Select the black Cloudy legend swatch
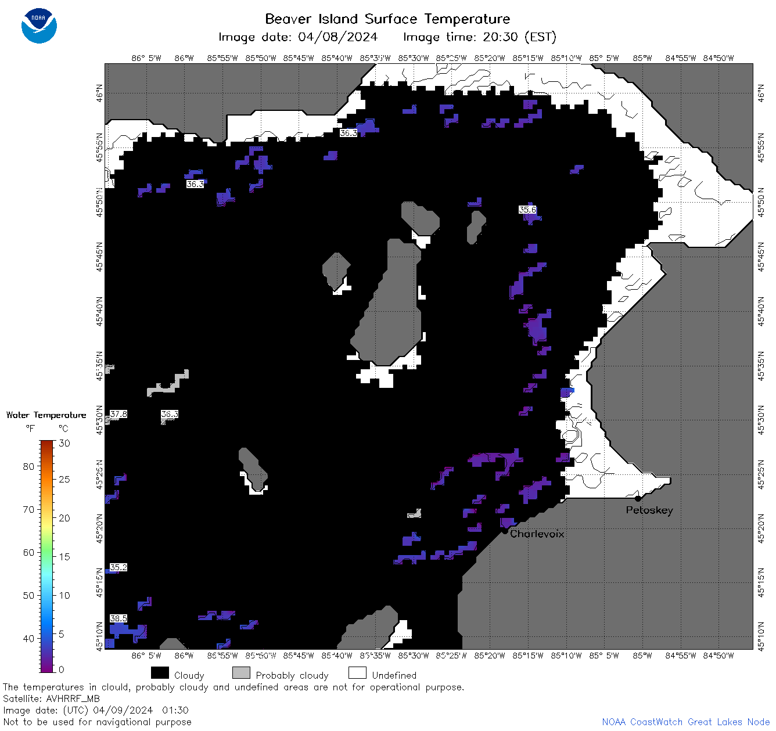 160,673
